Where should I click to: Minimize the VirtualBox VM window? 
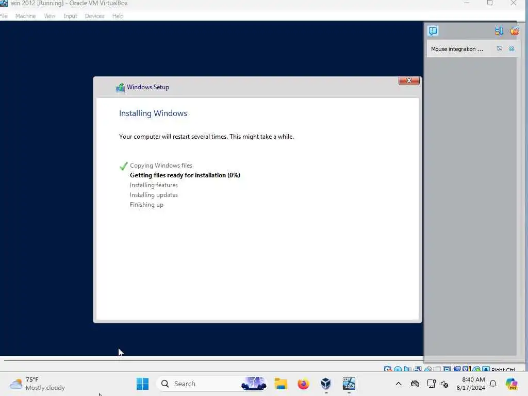click(466, 3)
